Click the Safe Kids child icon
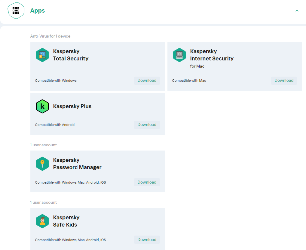Viewport: 306px width, 250px height. [x=42, y=221]
